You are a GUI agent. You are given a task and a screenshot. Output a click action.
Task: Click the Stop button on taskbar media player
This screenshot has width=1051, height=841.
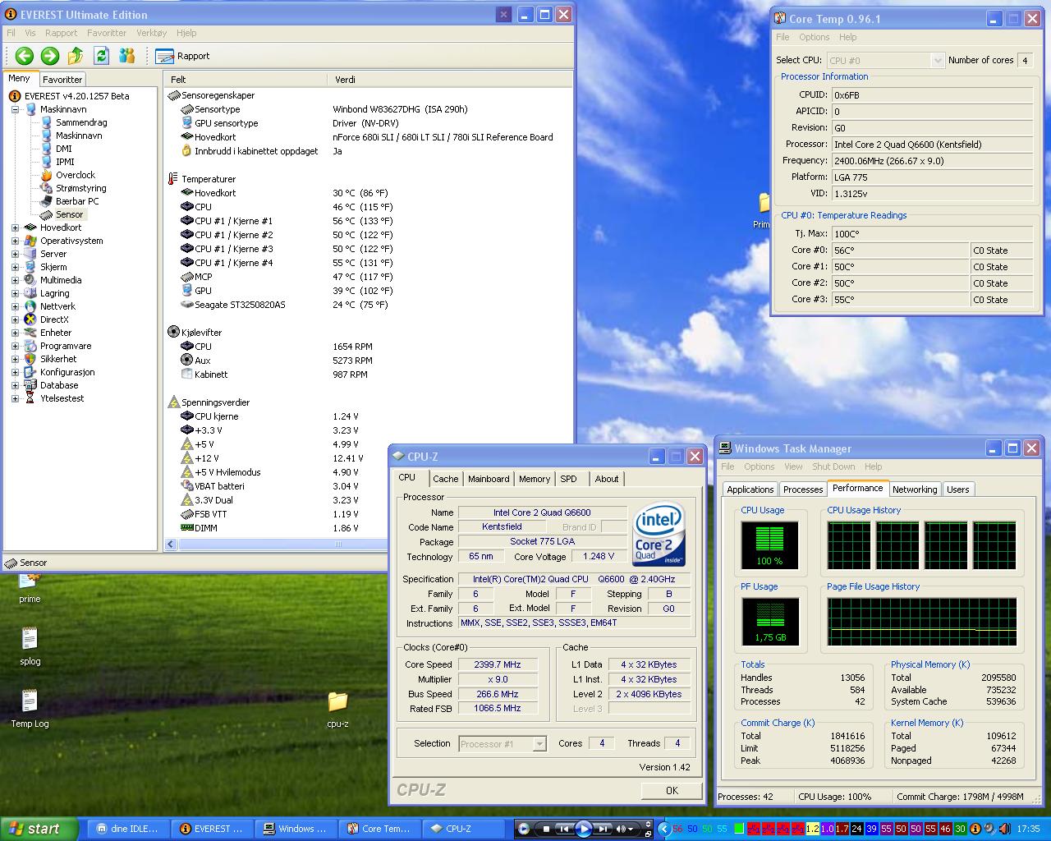point(548,829)
